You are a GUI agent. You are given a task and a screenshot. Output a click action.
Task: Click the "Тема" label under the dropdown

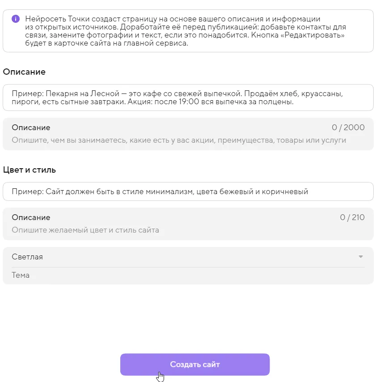[21, 275]
